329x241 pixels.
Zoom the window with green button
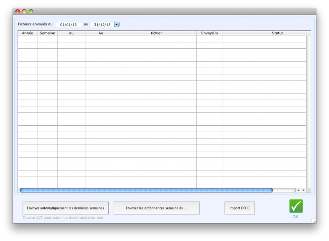pos(31,12)
